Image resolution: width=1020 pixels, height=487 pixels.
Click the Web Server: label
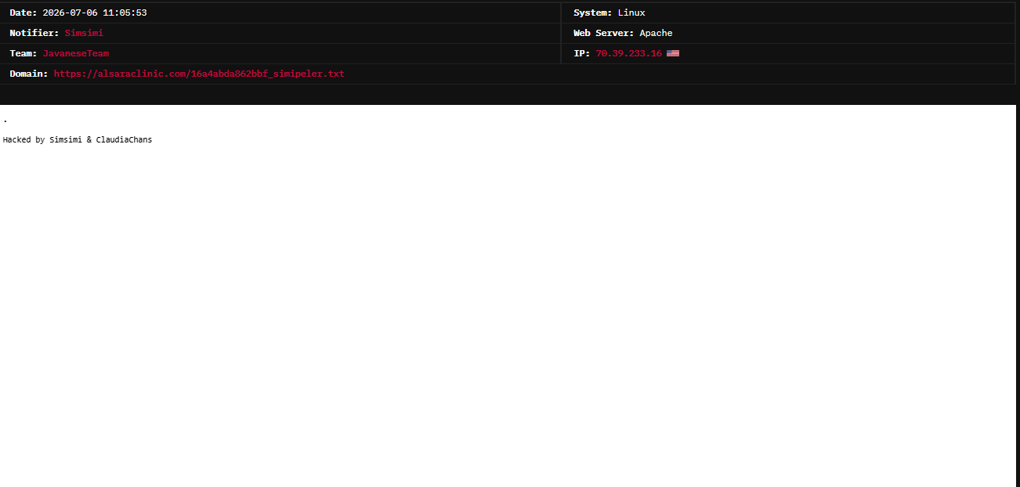point(603,33)
